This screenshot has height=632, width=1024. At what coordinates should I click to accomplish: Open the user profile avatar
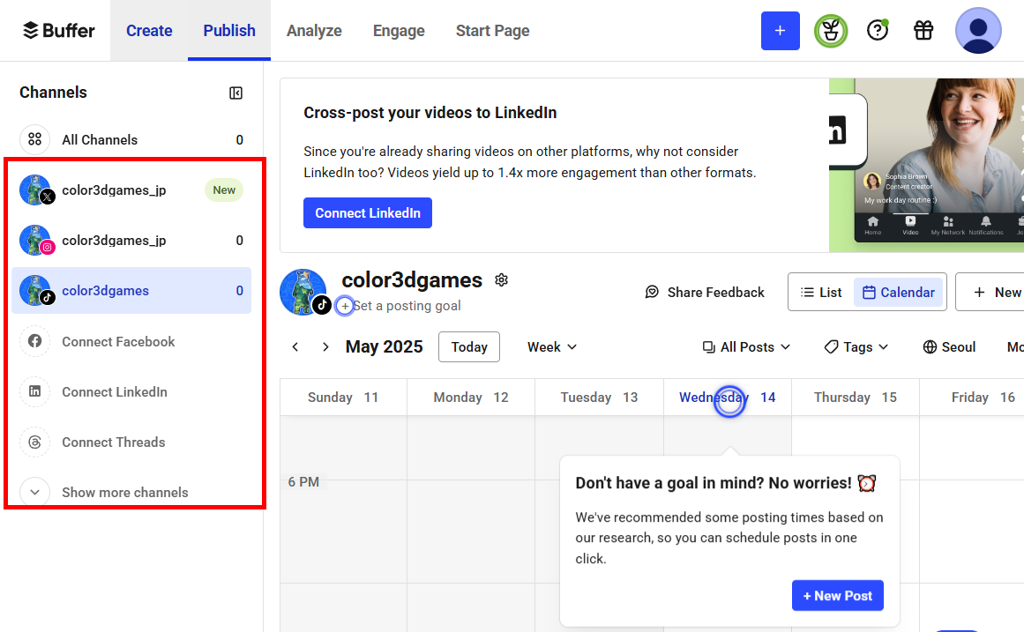point(977,31)
